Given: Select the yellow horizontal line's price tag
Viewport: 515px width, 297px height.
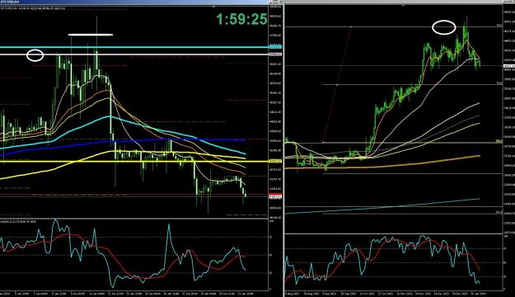Looking at the screenshot, I should pyautogui.click(x=275, y=161).
